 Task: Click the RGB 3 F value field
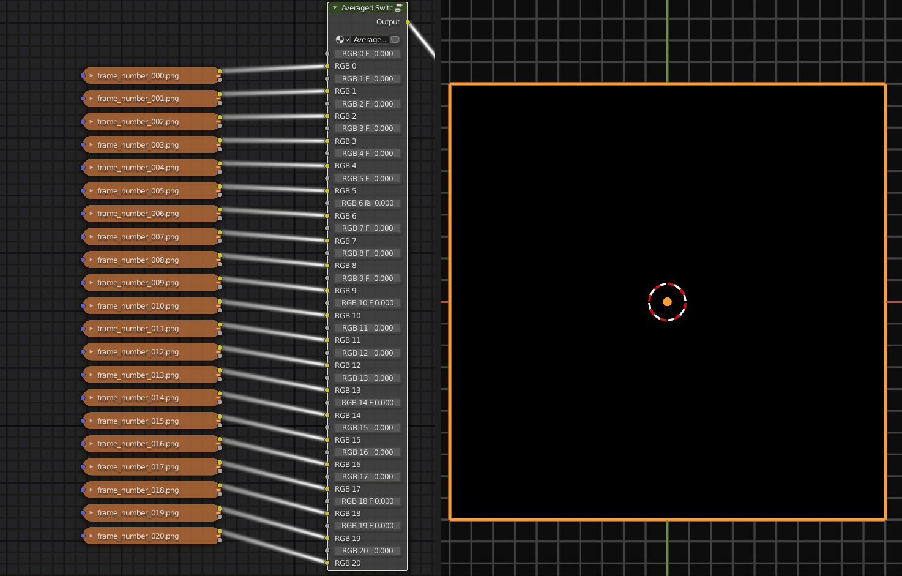point(367,129)
